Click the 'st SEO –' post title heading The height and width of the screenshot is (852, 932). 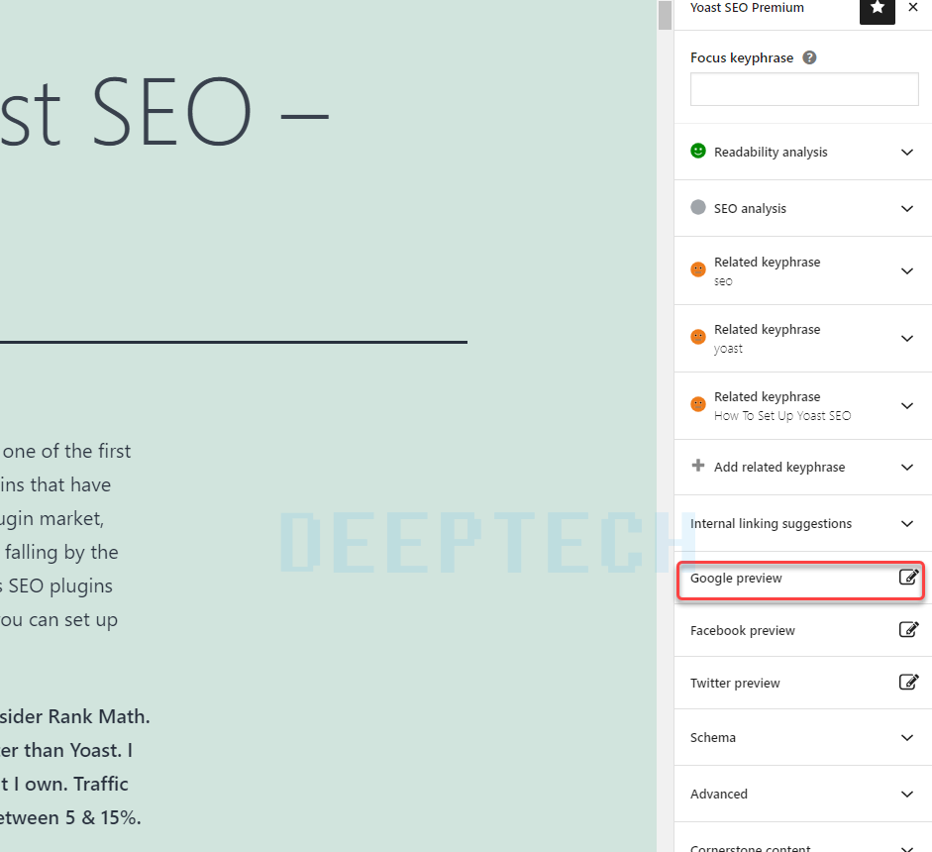(164, 112)
